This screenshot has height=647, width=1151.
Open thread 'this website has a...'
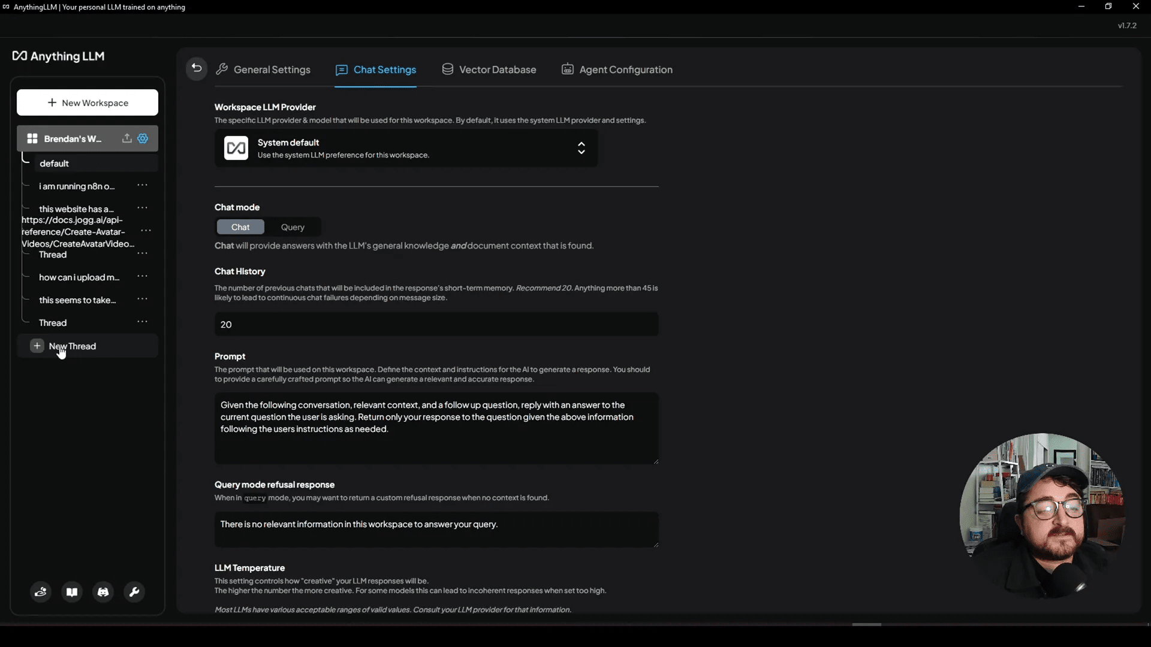76,209
